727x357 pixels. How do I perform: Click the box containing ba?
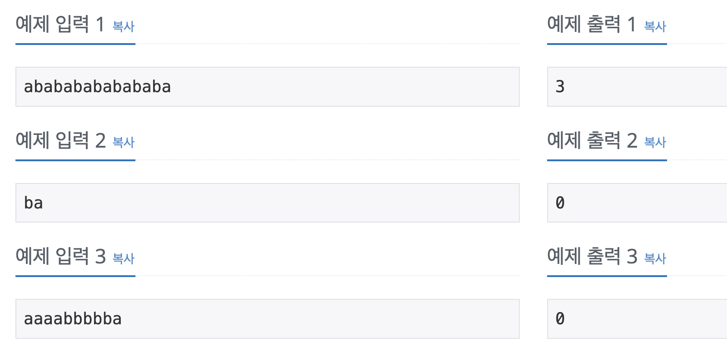pyautogui.click(x=268, y=203)
